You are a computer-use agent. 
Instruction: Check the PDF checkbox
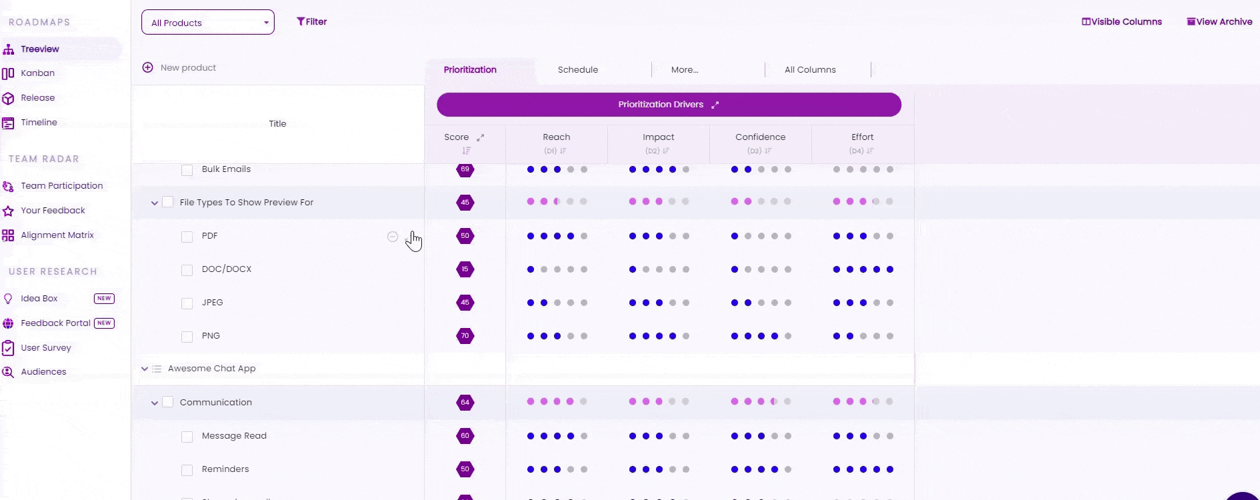187,237
